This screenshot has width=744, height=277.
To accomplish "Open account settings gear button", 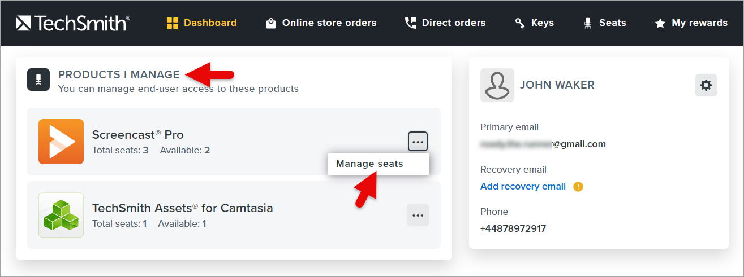I will (x=706, y=85).
